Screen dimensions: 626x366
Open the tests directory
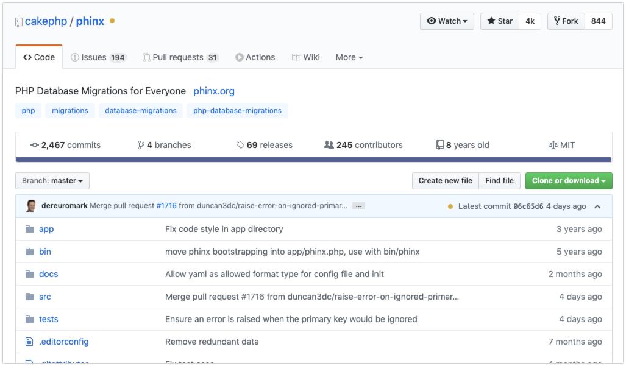pos(48,319)
